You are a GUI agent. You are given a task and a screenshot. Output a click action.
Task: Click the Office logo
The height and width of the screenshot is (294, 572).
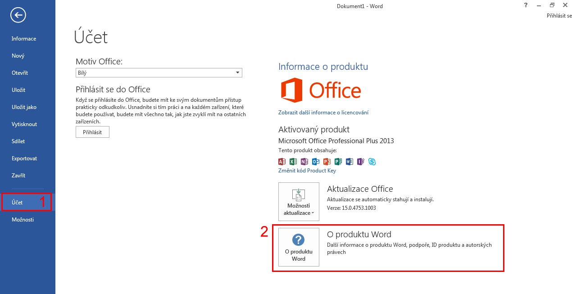pyautogui.click(x=321, y=90)
